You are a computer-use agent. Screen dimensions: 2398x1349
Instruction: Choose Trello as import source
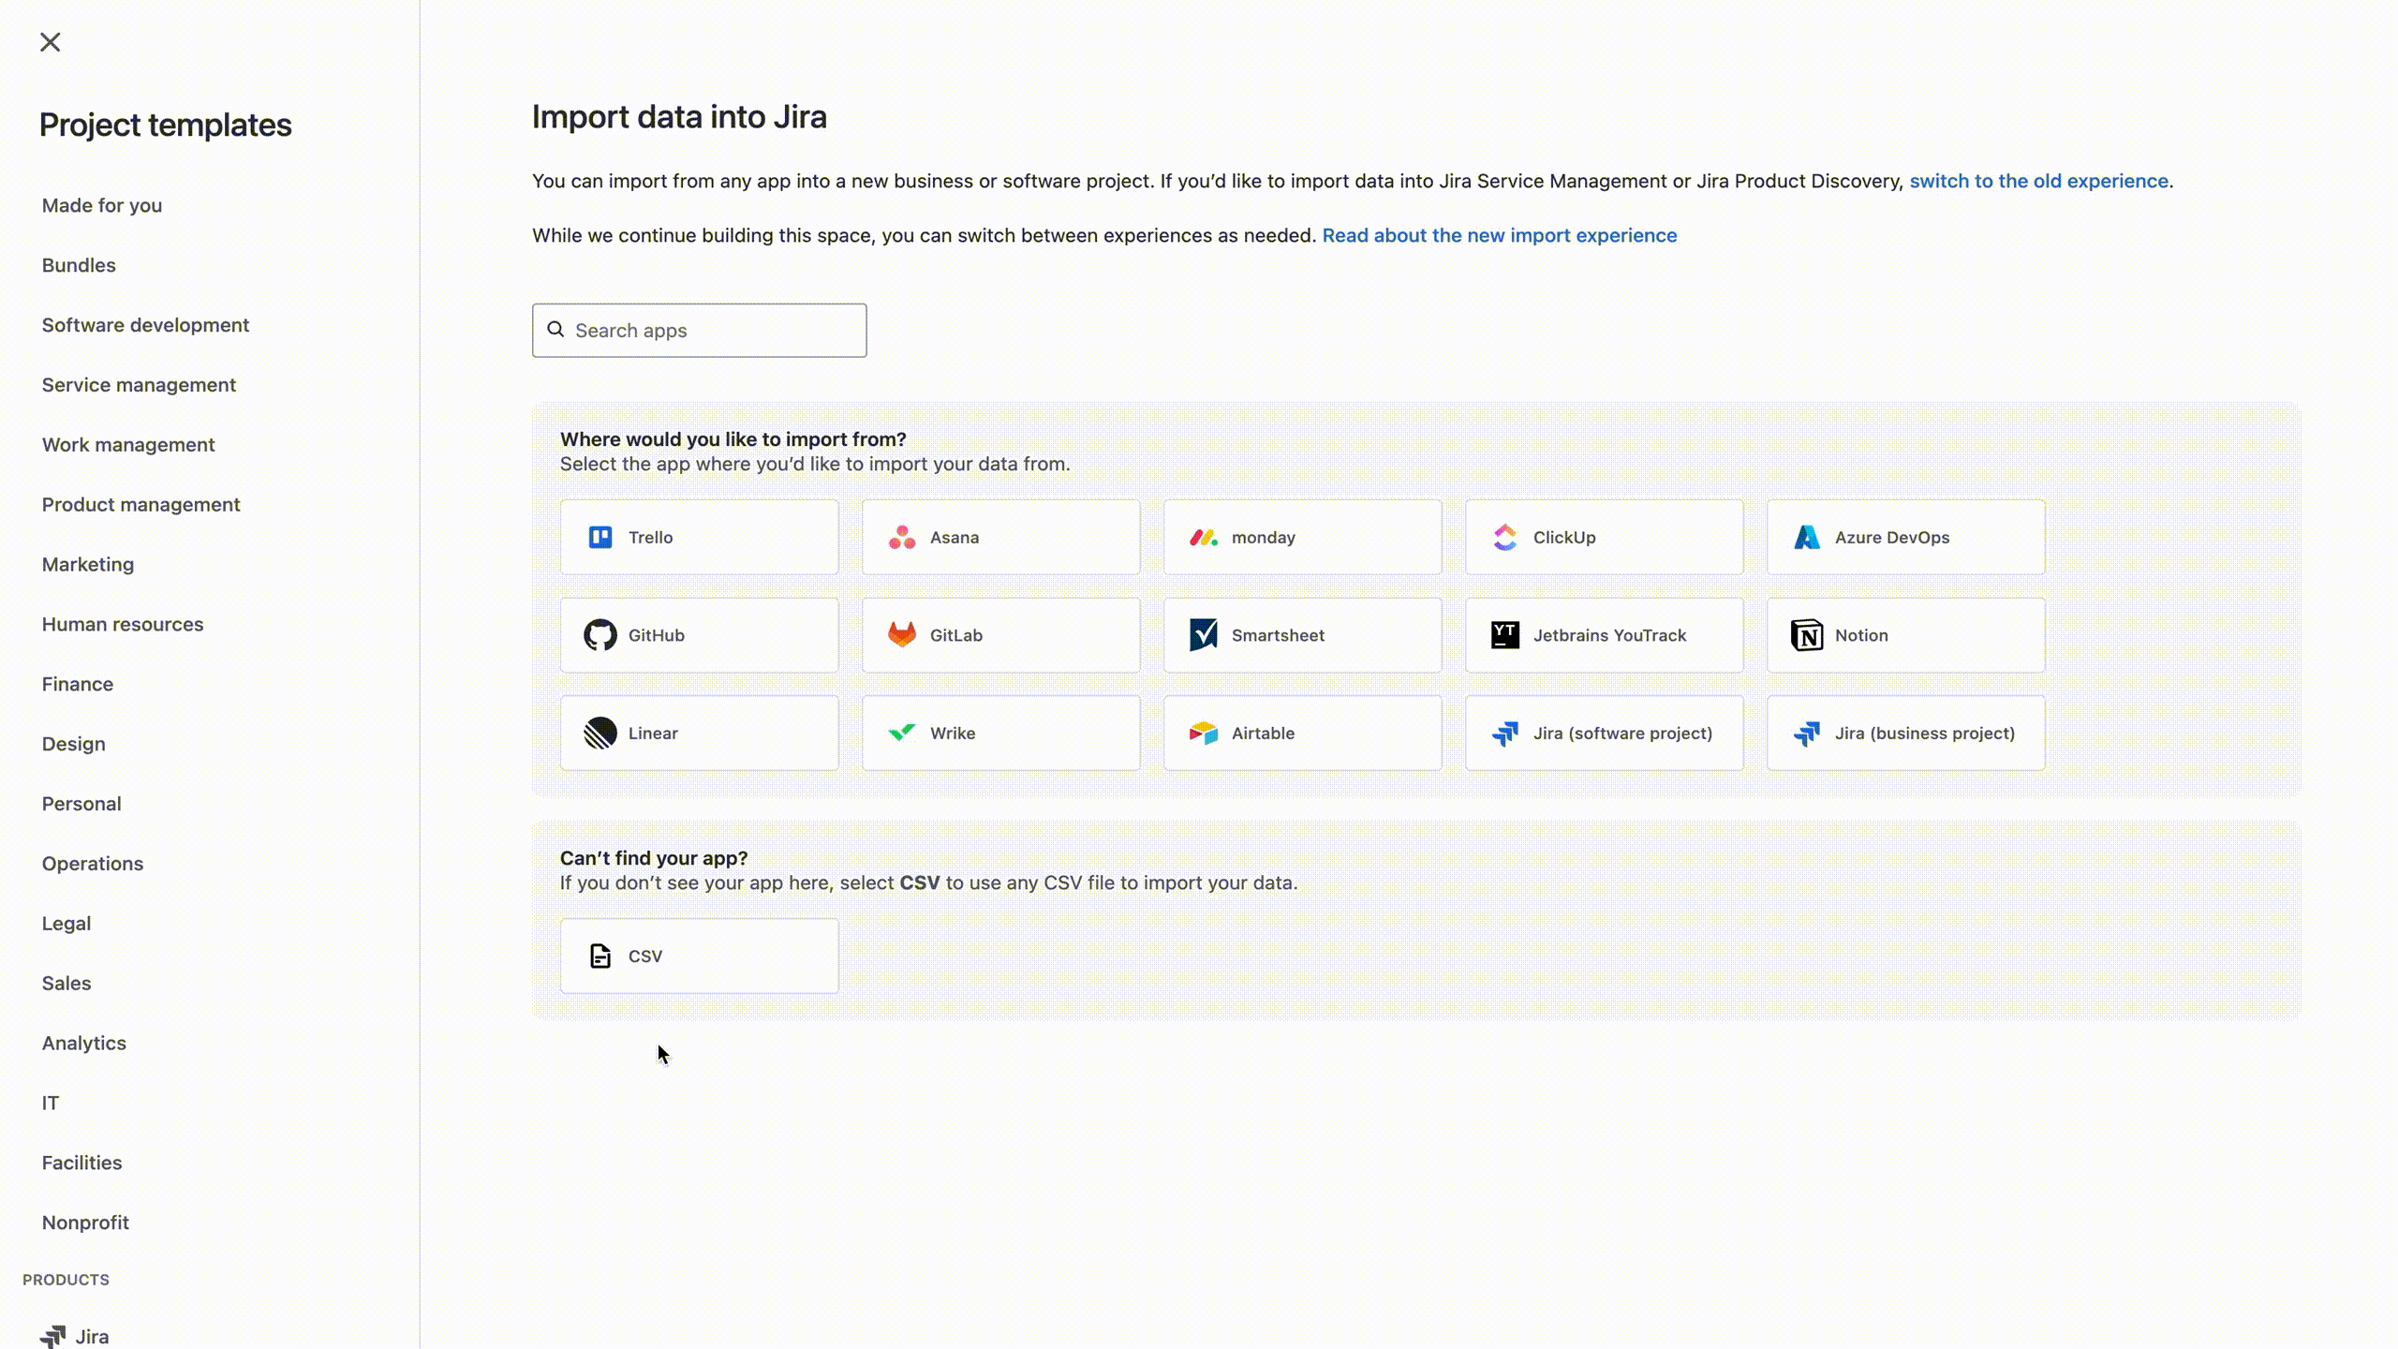click(x=700, y=537)
